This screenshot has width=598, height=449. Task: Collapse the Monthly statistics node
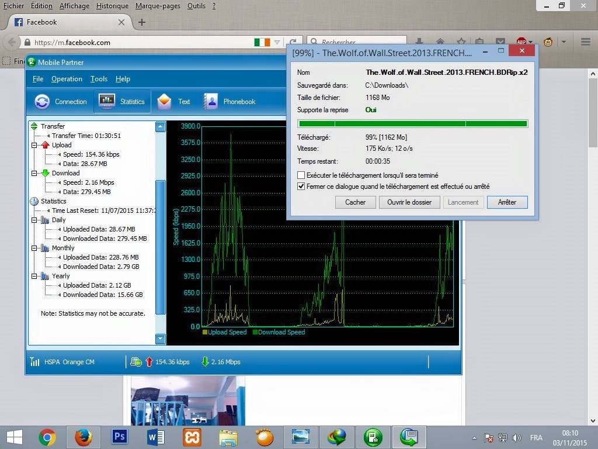(34, 248)
